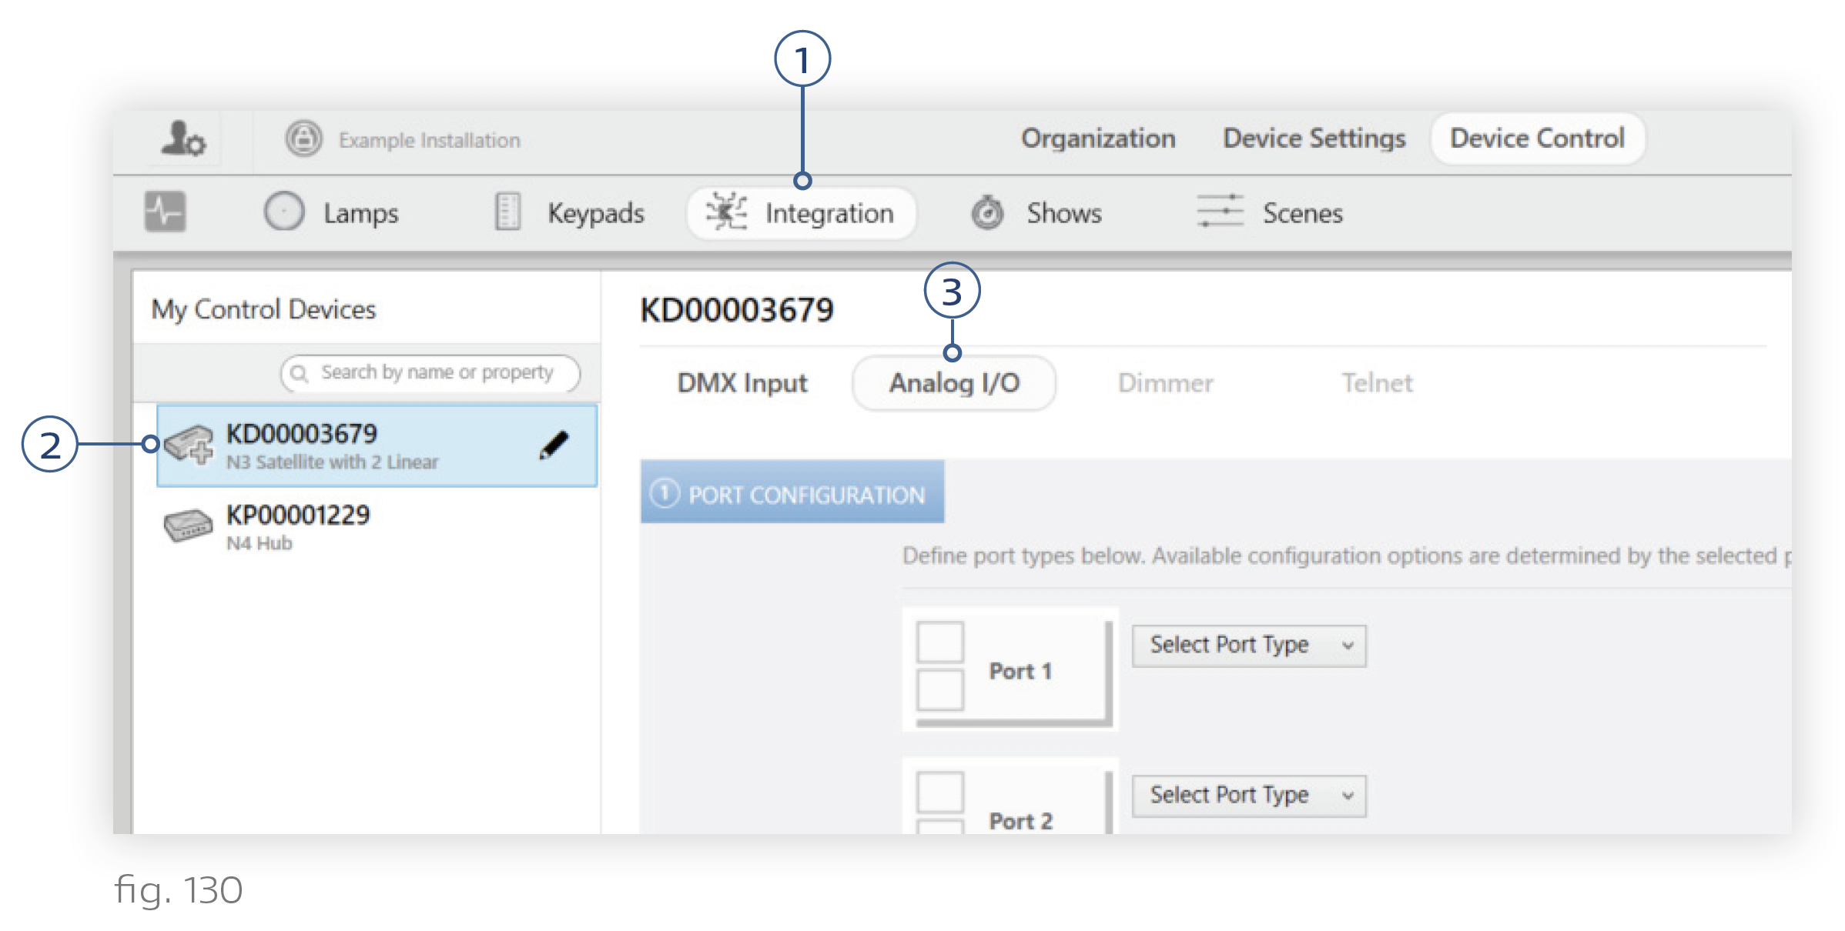The image size is (1845, 931).
Task: Open Port 1 Select Port Type dropdown
Action: [1249, 646]
